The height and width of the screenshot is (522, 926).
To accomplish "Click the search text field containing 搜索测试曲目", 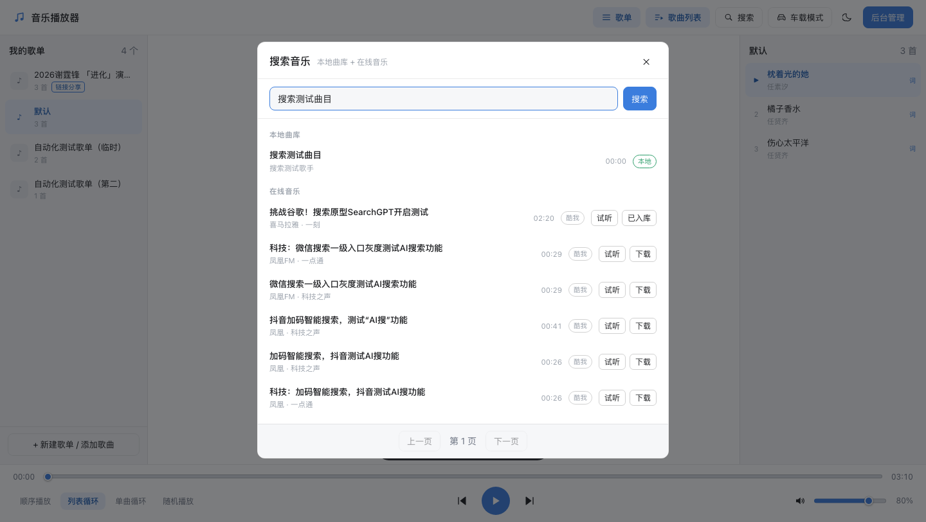I will coord(444,99).
